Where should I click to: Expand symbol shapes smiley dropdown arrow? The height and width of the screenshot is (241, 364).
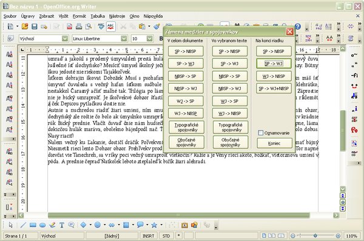pyautogui.click(x=104, y=225)
